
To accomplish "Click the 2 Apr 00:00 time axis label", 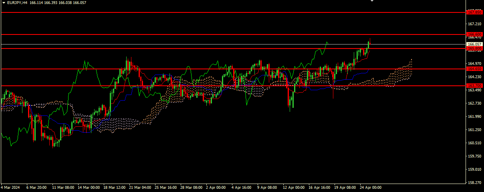I will pos(216,187).
